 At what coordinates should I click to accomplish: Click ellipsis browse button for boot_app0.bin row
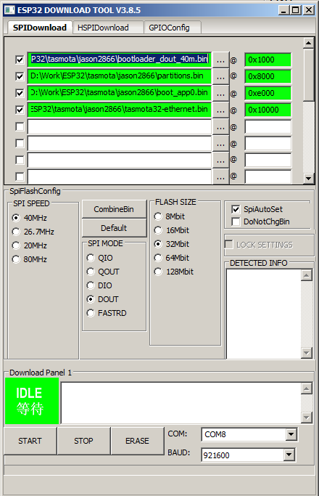pos(221,94)
